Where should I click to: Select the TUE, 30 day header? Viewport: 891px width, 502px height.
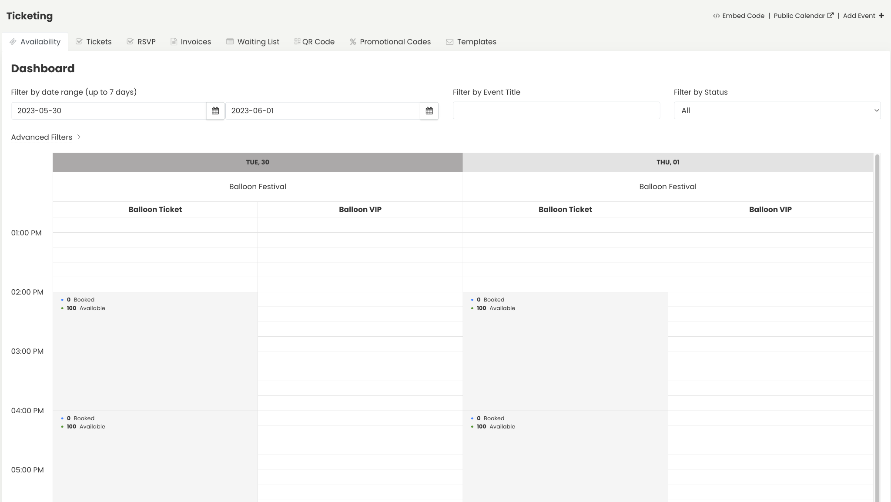(x=258, y=162)
